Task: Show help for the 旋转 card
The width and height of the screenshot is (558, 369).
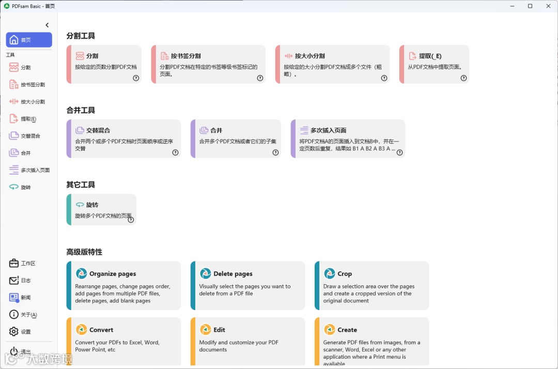Action: pos(131,220)
